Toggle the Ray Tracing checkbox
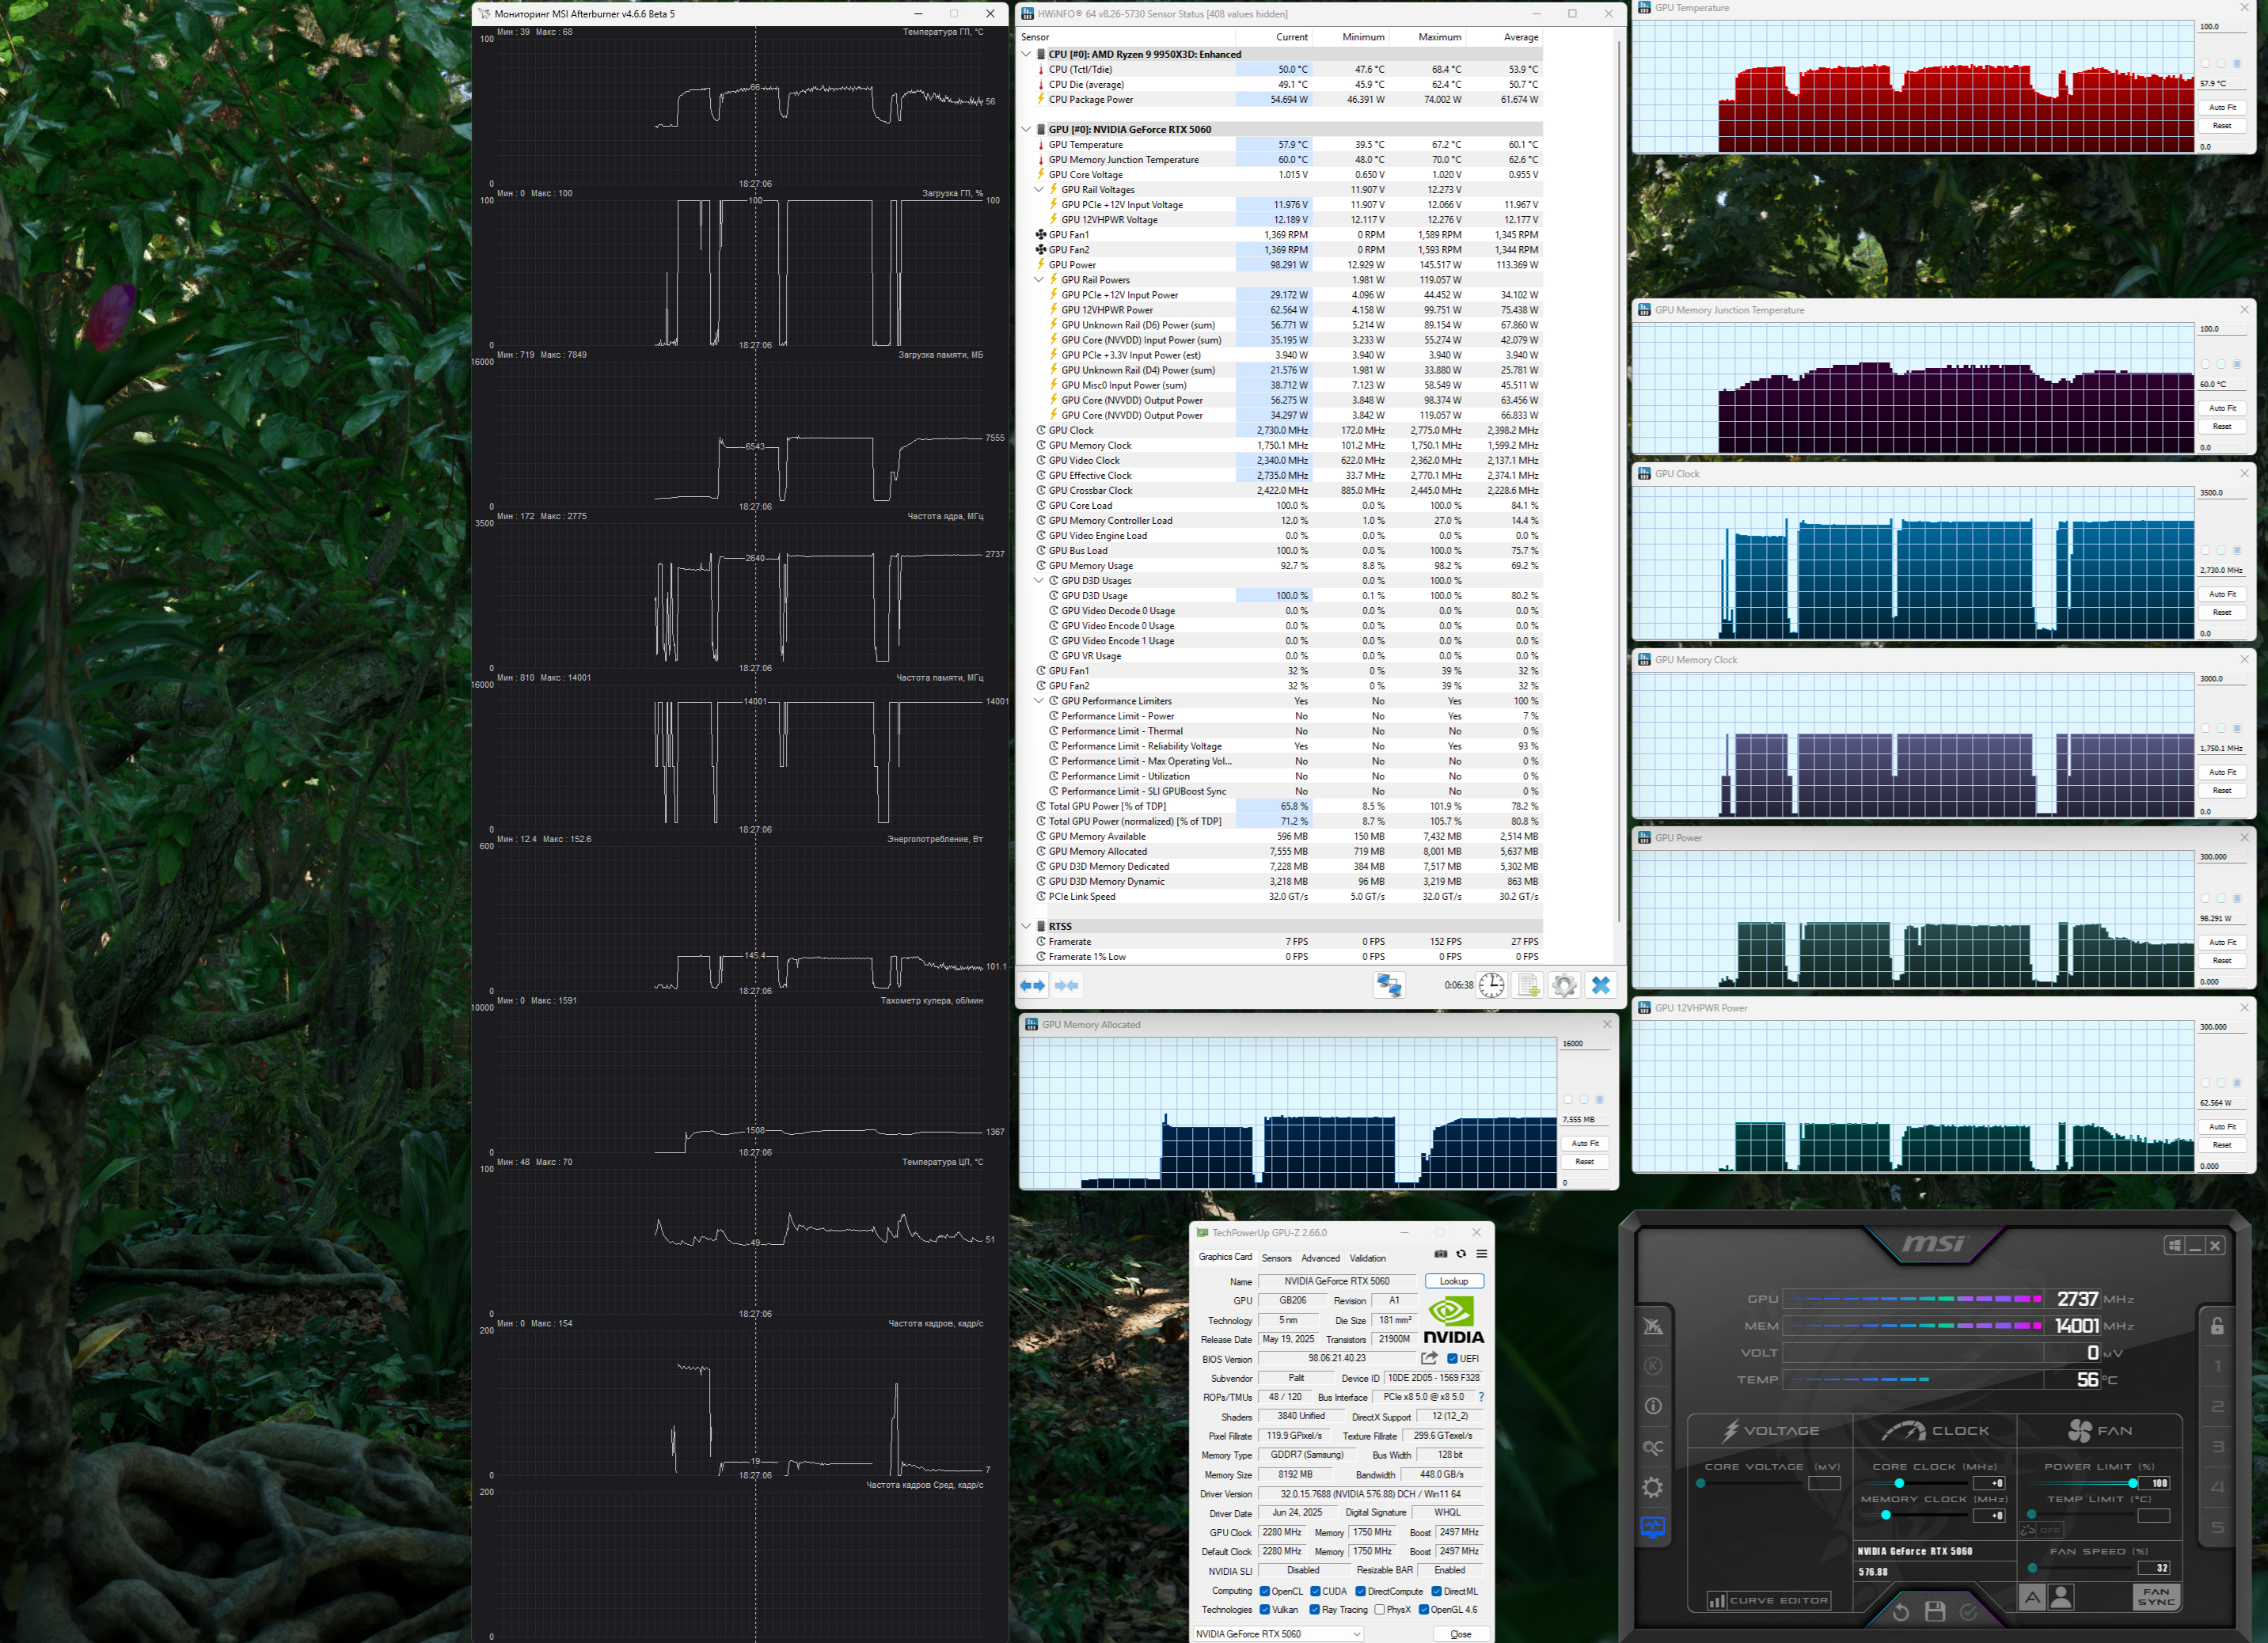Image resolution: width=2268 pixels, height=1643 pixels. tap(1315, 1609)
